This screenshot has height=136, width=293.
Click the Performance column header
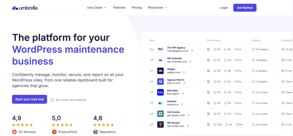point(214,40)
